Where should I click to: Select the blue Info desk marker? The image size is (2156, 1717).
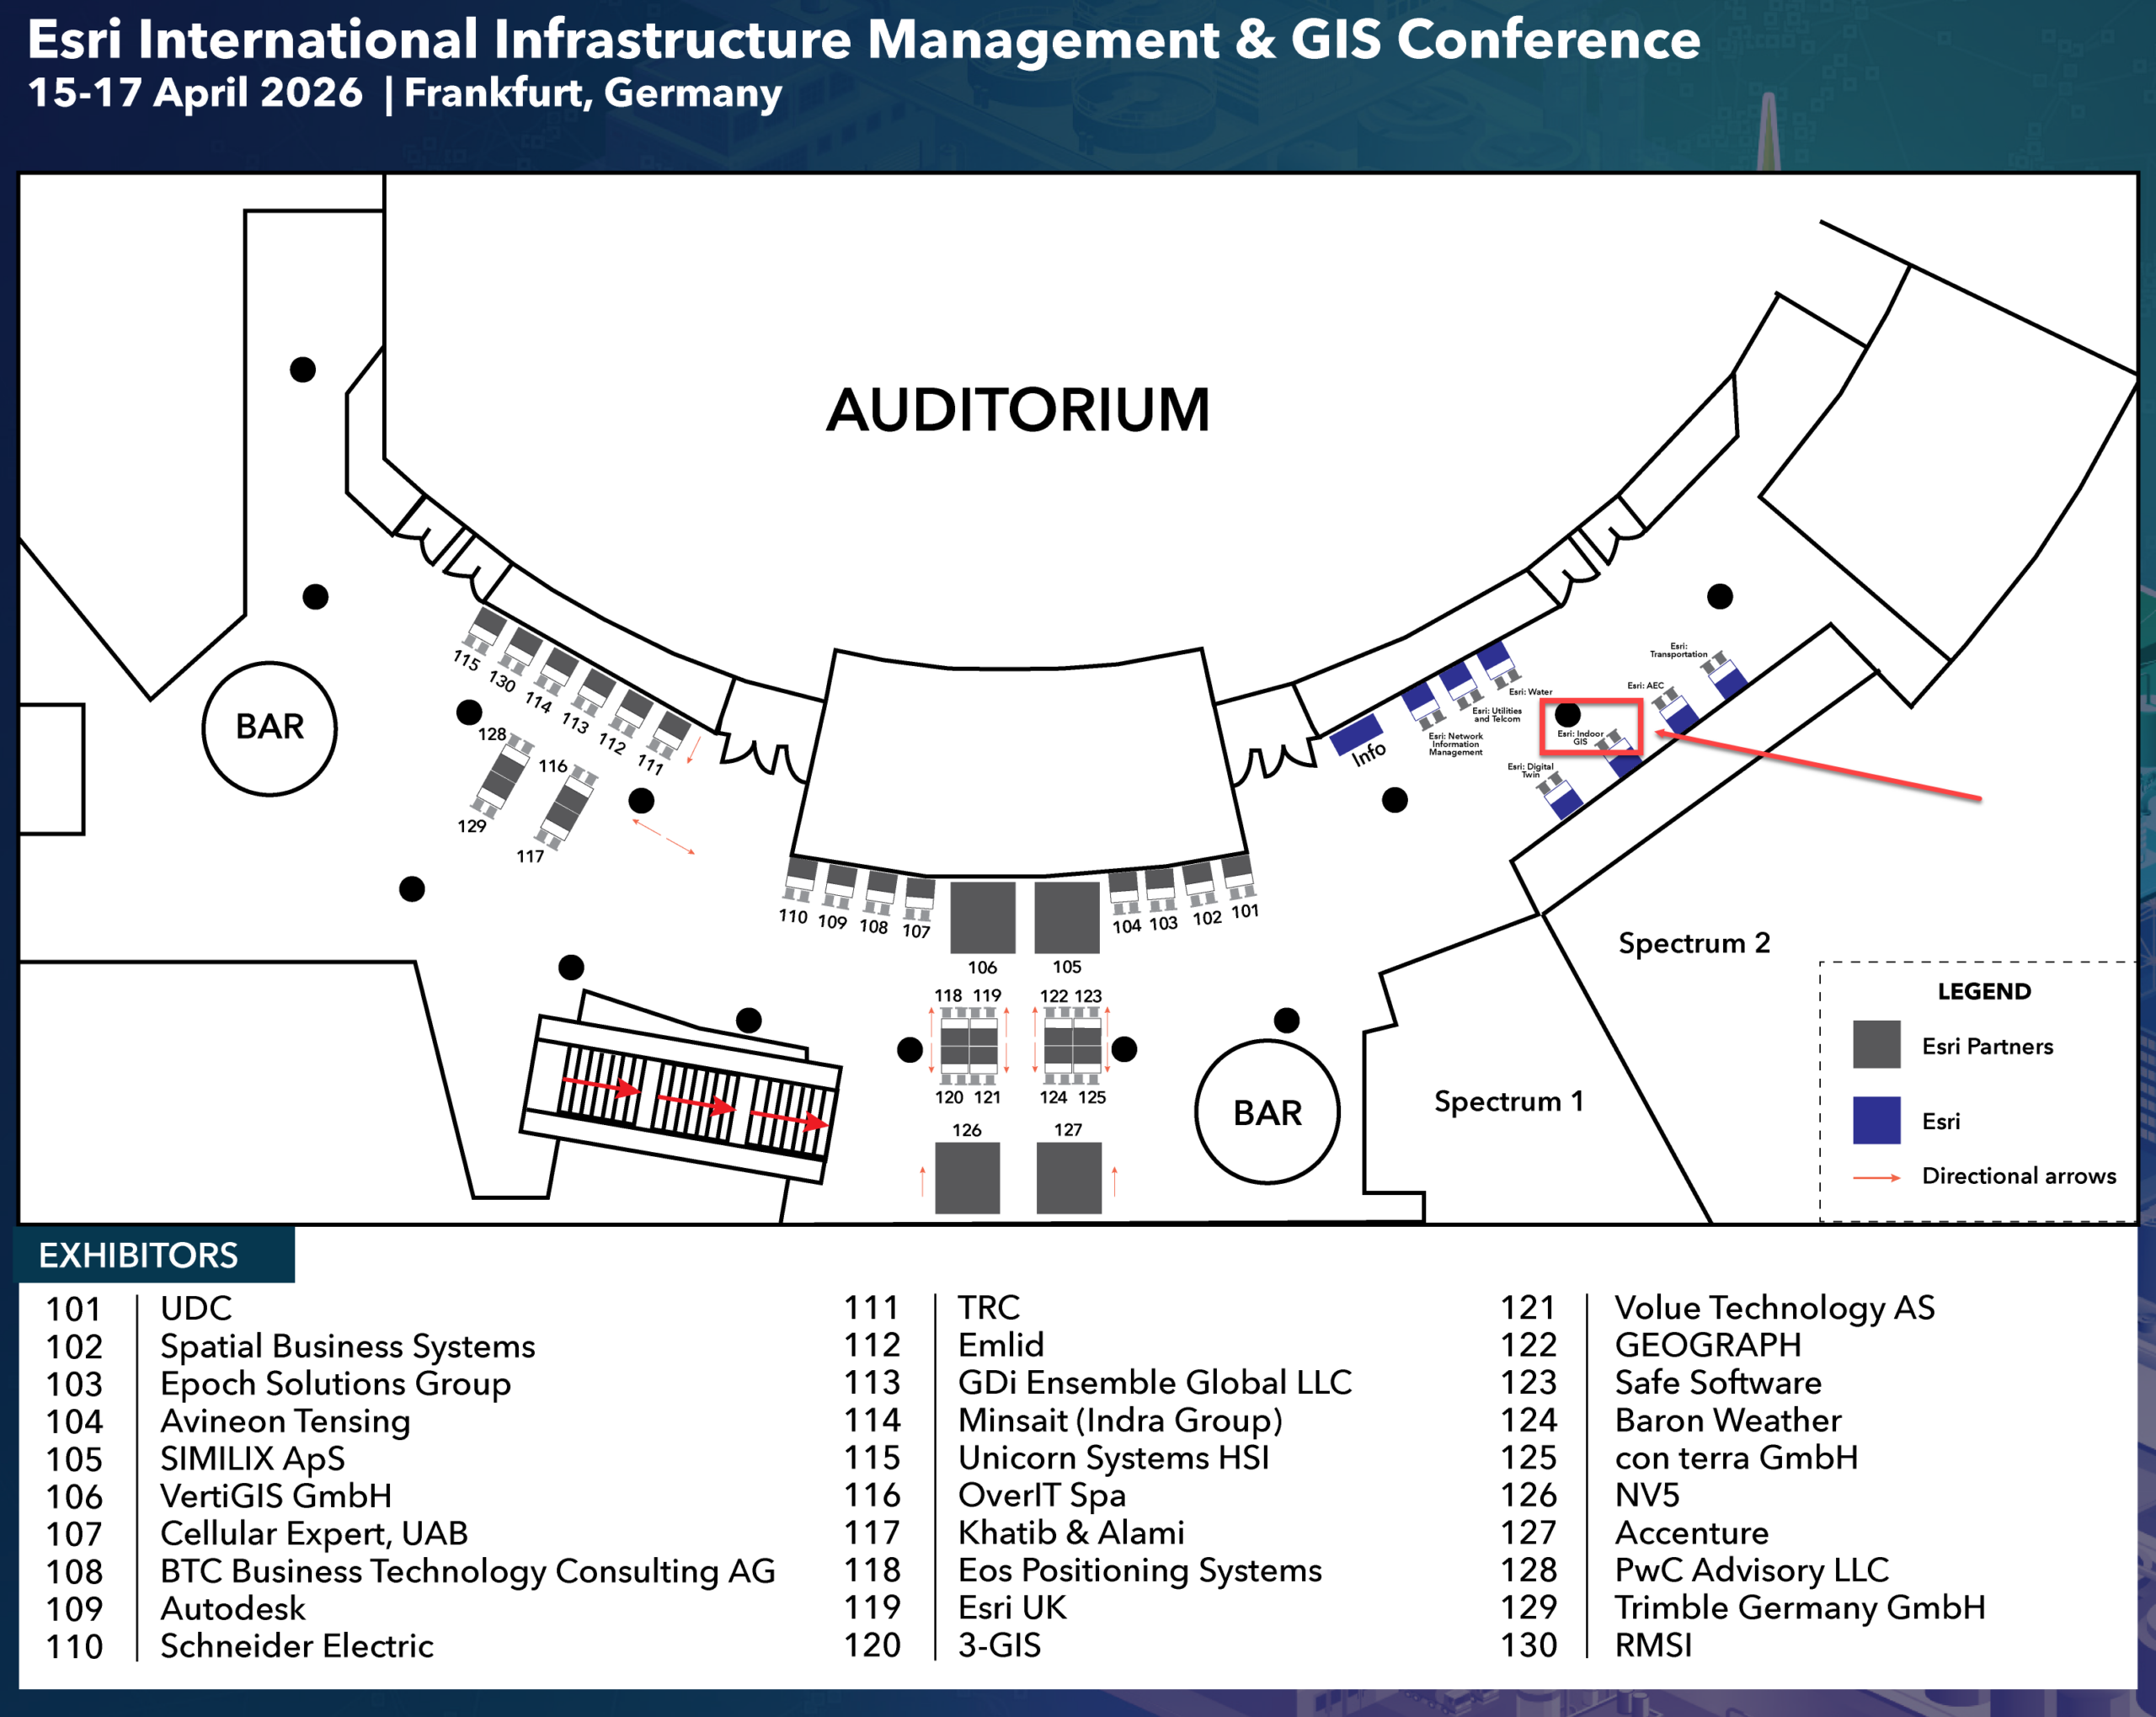pyautogui.click(x=1357, y=738)
